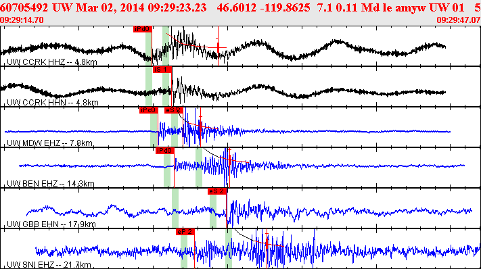This screenshot has height=269, width=481.
Task: Select the UW GBB EHN channel label
Action: pyautogui.click(x=51, y=224)
